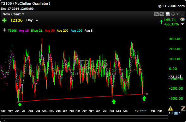186x122 pixels.
Task: Select the Avg 10 legend label
Action: coord(24,31)
